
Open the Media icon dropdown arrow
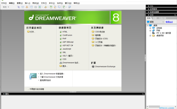coord(48,7)
